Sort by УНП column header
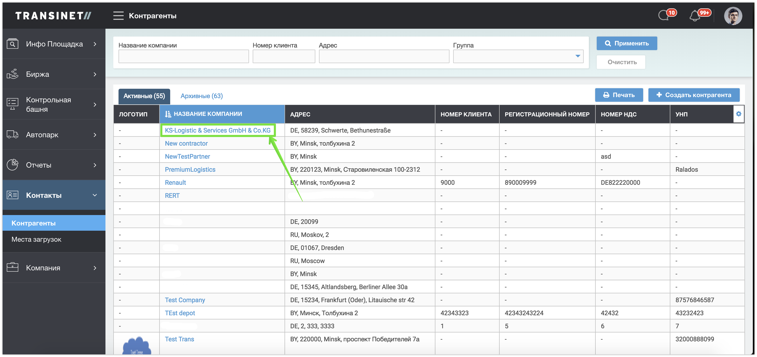 (701, 114)
